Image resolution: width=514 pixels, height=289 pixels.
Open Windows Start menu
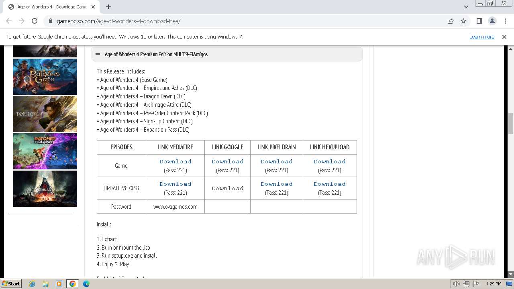tap(11, 283)
